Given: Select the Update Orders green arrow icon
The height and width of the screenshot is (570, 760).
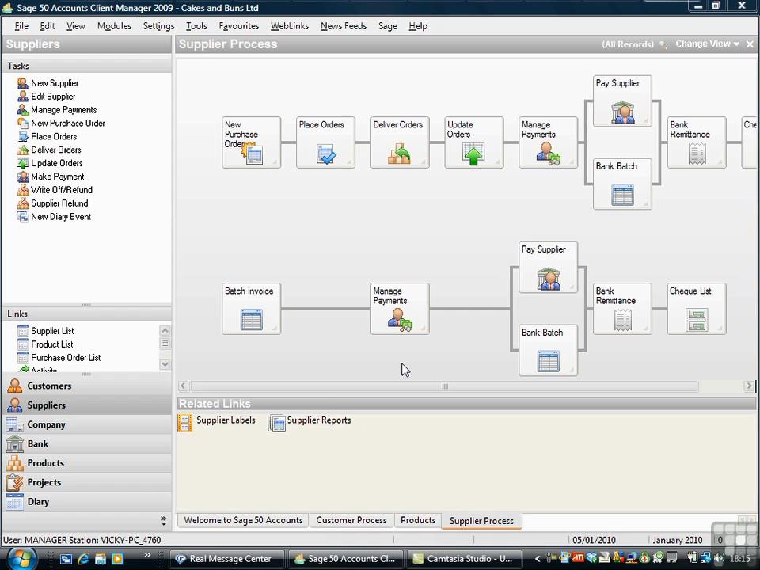Looking at the screenshot, I should 473,154.
